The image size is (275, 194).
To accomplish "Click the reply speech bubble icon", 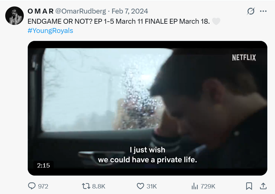I will coord(32,186).
